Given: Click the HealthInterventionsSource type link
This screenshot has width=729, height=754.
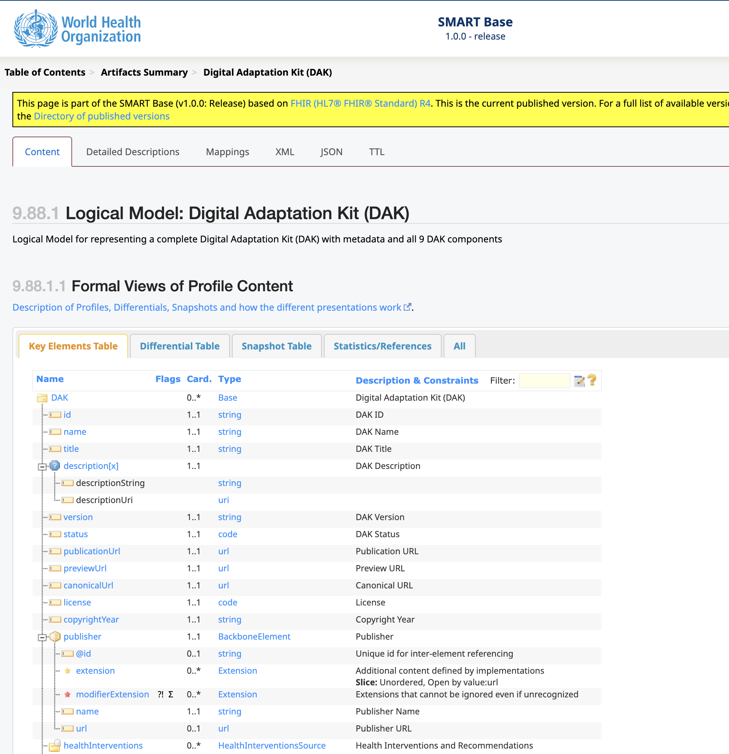Looking at the screenshot, I should pos(272,745).
